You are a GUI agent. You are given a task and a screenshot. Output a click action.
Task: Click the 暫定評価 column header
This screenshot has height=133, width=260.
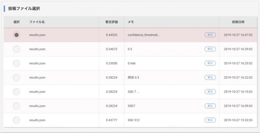coord(112,22)
